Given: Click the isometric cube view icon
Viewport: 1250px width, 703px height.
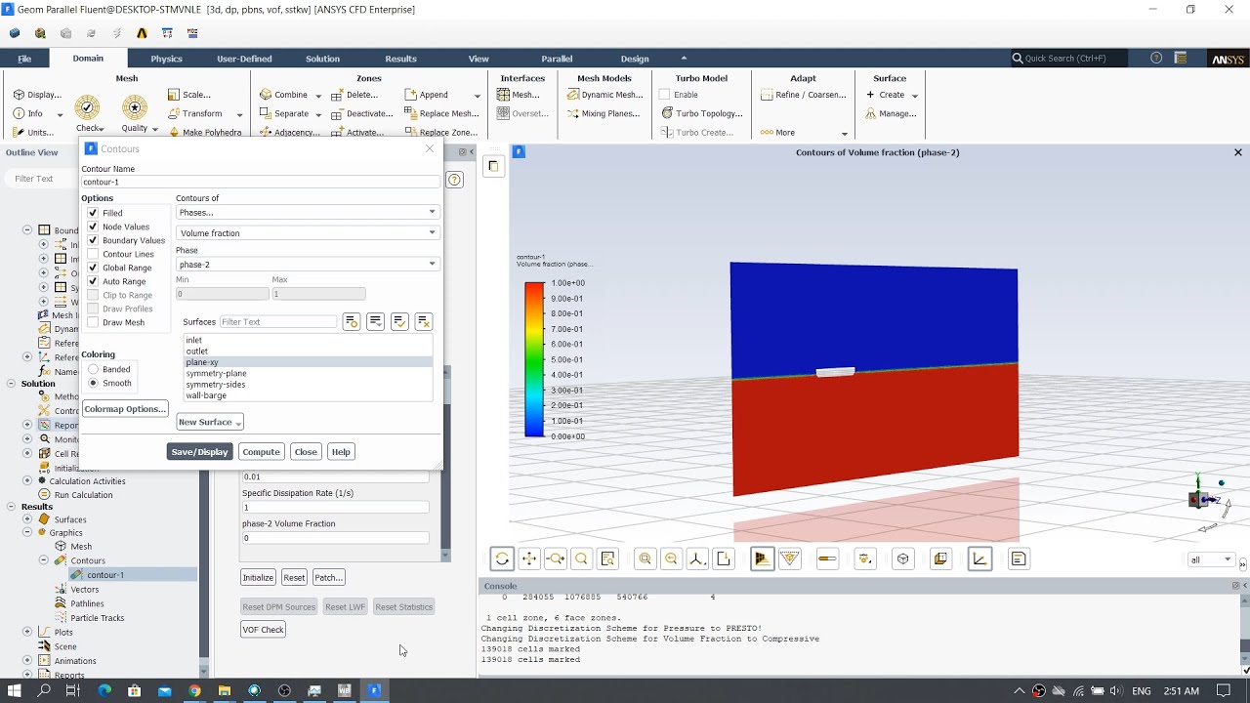Looking at the screenshot, I should [903, 558].
